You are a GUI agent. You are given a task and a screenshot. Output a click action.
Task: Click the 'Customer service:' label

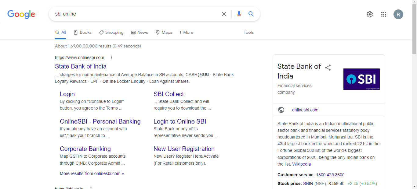(296, 175)
